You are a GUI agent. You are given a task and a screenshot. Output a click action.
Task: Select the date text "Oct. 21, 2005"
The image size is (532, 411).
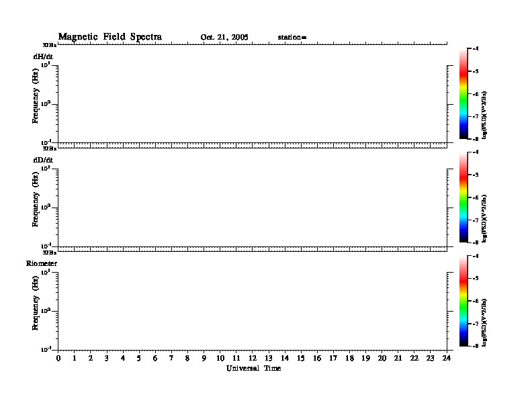[224, 38]
